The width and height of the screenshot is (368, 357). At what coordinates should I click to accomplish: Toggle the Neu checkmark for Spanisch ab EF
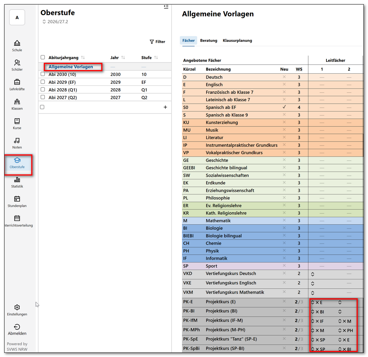284,107
